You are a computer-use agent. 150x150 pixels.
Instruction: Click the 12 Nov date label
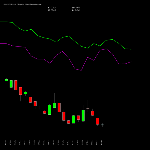[x=25, y=142]
